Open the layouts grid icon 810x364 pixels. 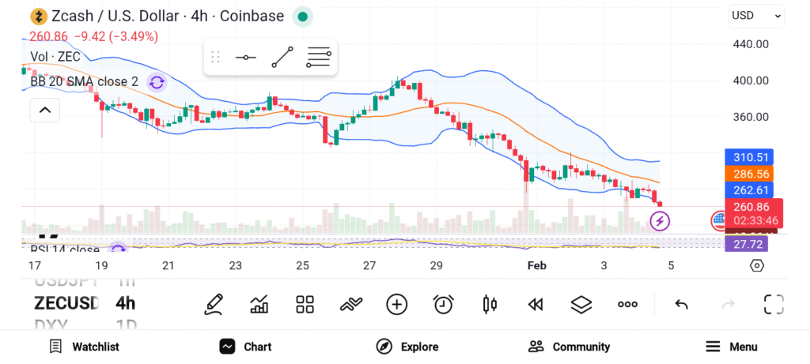305,304
